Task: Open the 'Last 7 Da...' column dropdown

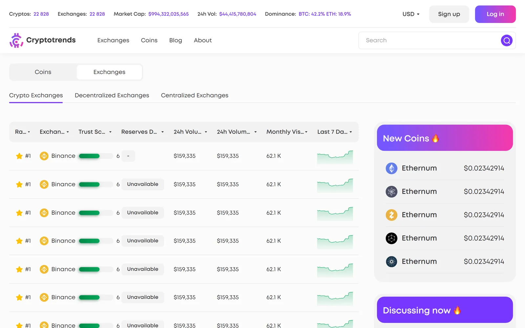Action: click(x=335, y=132)
